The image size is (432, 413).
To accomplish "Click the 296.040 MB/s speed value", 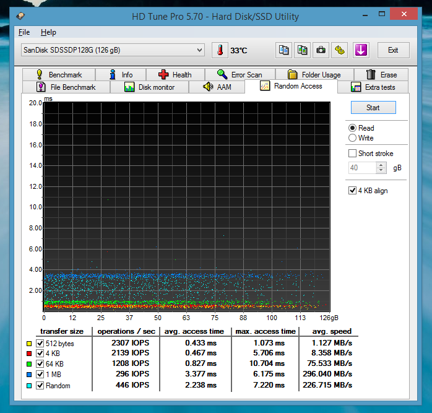I will 327,374.
